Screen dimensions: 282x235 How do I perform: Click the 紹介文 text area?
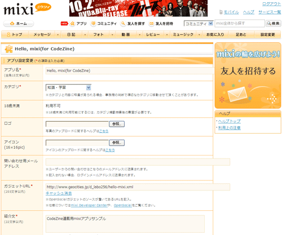point(125,224)
